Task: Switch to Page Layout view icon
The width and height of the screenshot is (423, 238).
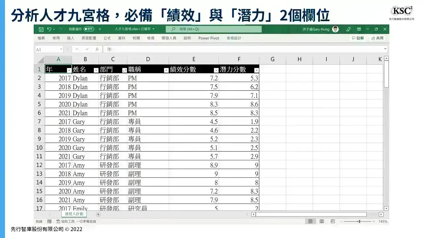Action: (x=322, y=221)
